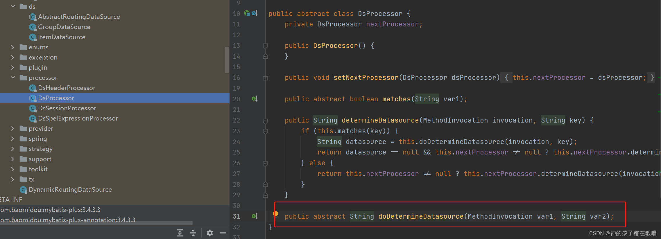This screenshot has height=239, width=661.
Task: Click line number 25 in the gutter
Action: [x=237, y=152]
